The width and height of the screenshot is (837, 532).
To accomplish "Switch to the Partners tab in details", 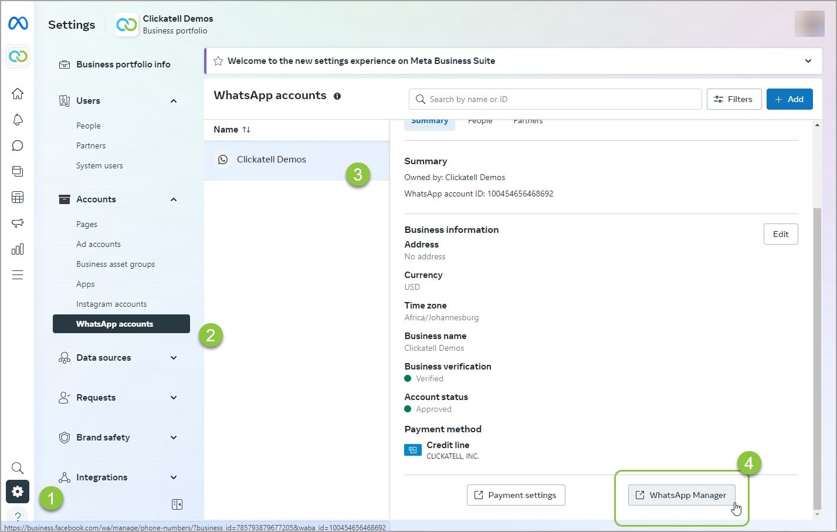I will click(528, 121).
